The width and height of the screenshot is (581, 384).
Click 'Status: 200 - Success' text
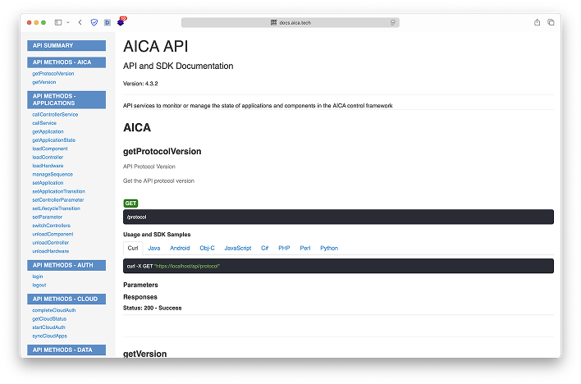[153, 309]
